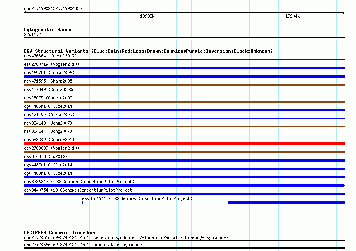Open DGV Structural Variants track heading
The image size is (356, 251).
[148, 51]
